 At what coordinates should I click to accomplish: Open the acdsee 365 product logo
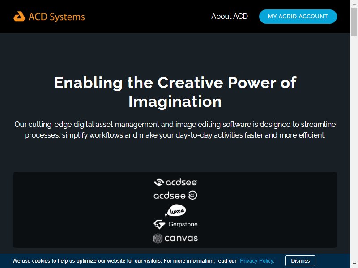pyautogui.click(x=175, y=195)
